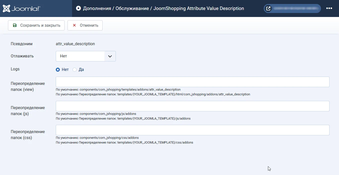This screenshot has width=339, height=175.
Task: Click the external site link icon
Action: coord(268,8)
